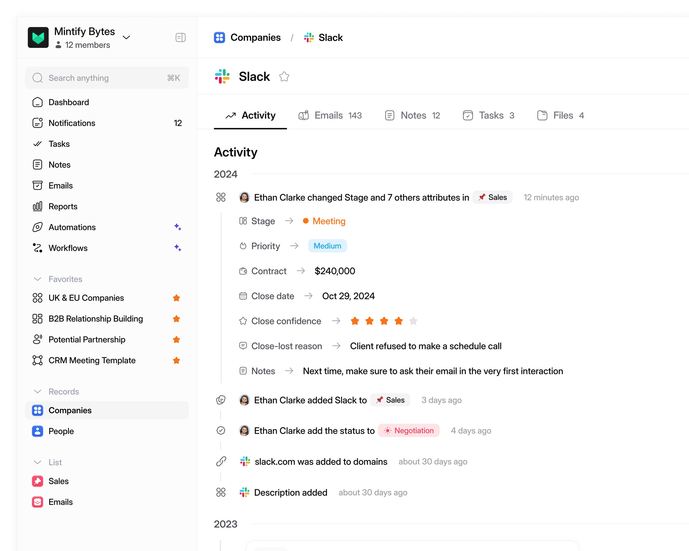Viewport: 689px width, 551px height.
Task: Click Ethan Clarke's avatar in Stage change entry
Action: click(244, 197)
